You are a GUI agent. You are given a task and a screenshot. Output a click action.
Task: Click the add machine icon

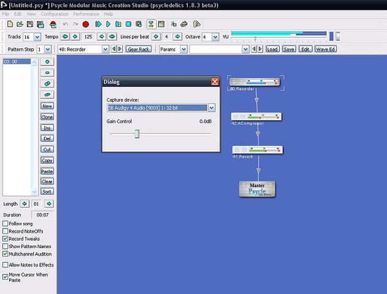coord(174,24)
